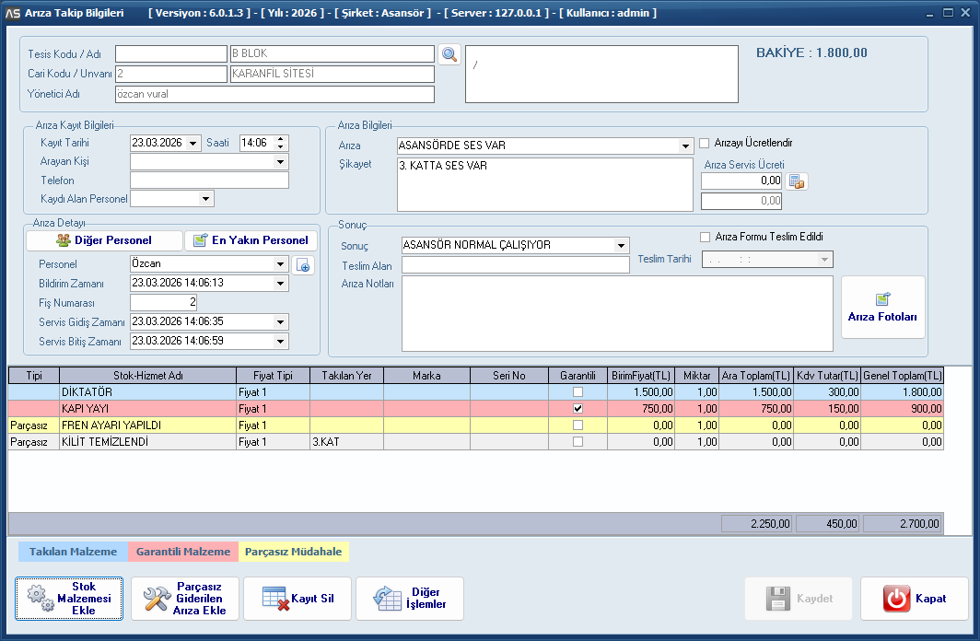980x641 pixels.
Task: Open Diğer İşlemler options
Action: (410, 599)
